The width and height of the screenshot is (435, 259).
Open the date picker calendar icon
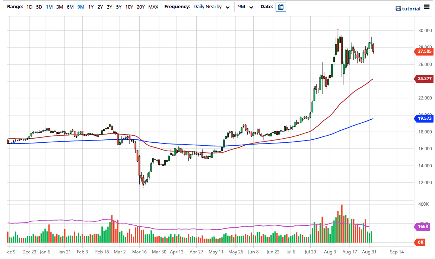(x=280, y=7)
